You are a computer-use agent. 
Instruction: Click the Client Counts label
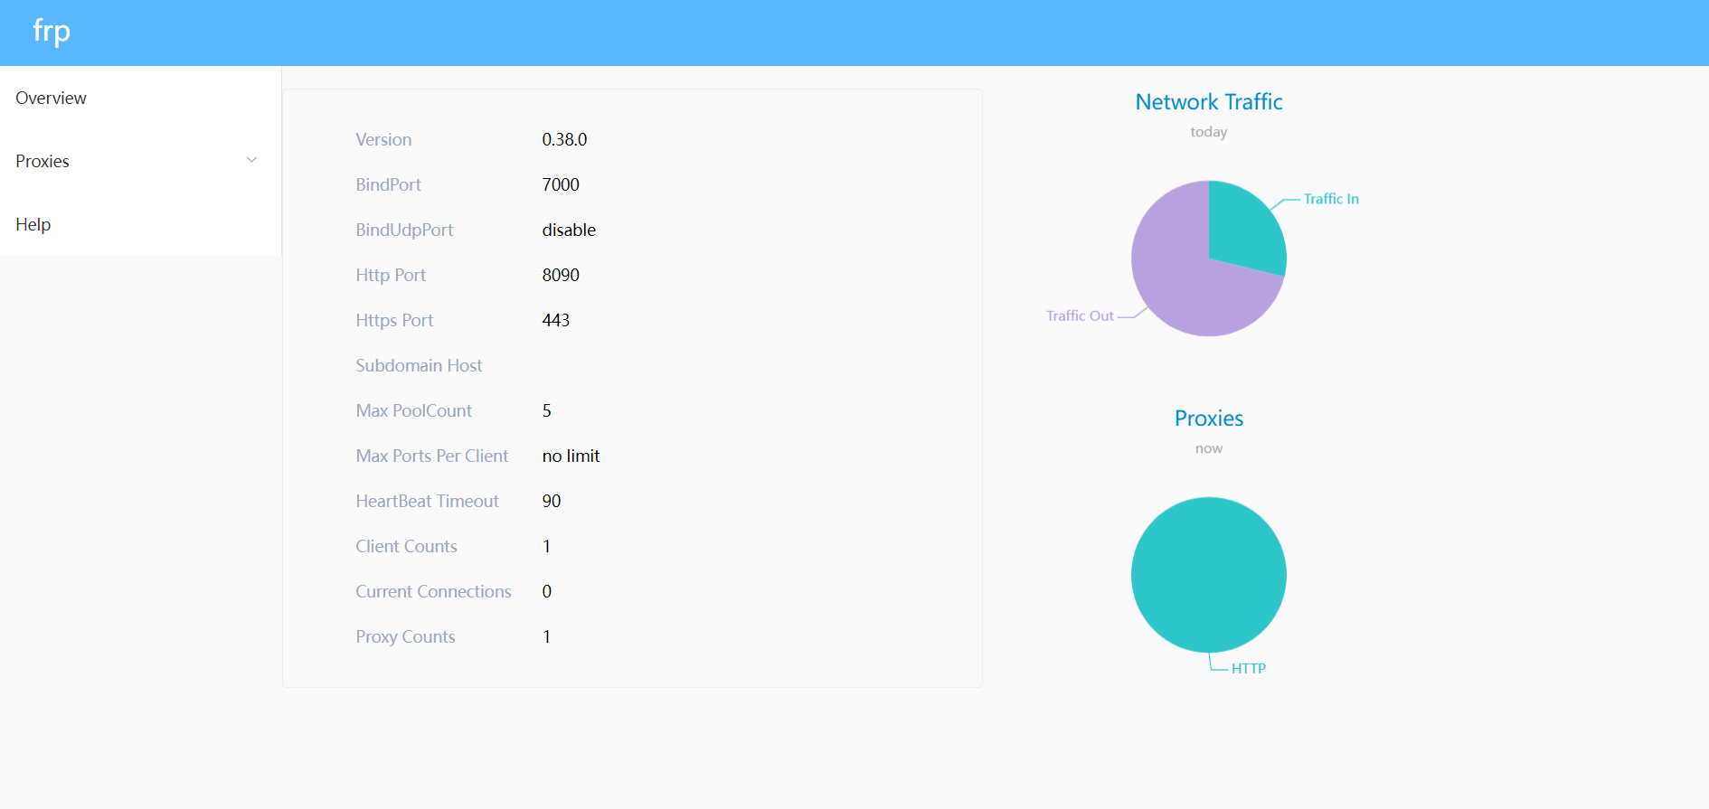pos(406,546)
